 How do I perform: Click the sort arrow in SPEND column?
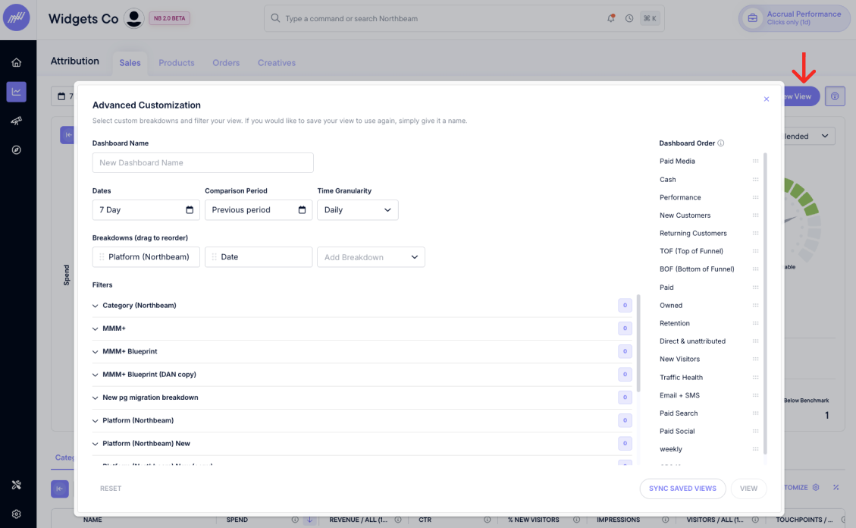309,520
